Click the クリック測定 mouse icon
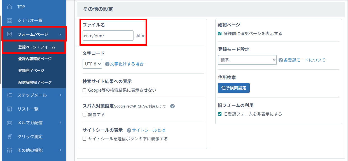Image resolution: width=348 pixels, height=161 pixels. 10,136
